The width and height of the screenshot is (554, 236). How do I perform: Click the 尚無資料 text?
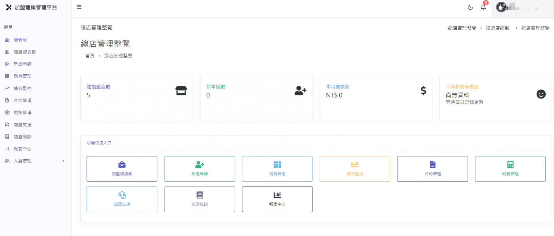(457, 95)
